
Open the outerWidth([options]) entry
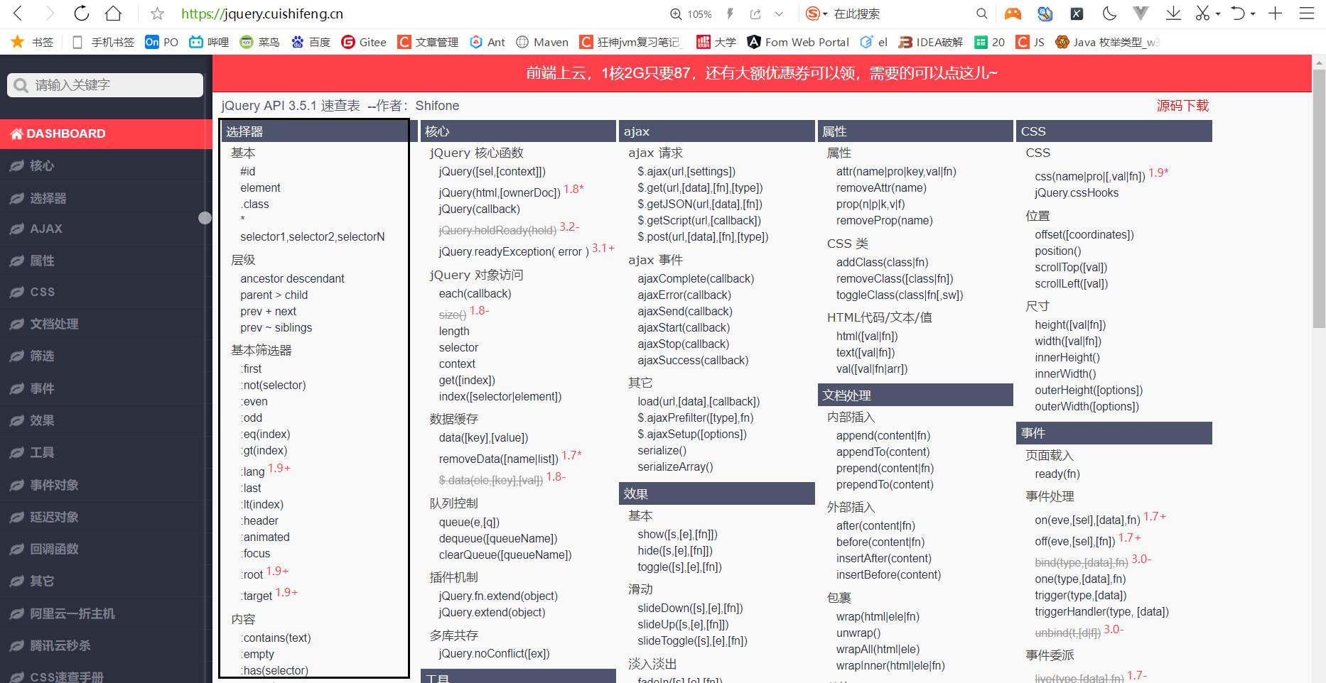(1087, 406)
